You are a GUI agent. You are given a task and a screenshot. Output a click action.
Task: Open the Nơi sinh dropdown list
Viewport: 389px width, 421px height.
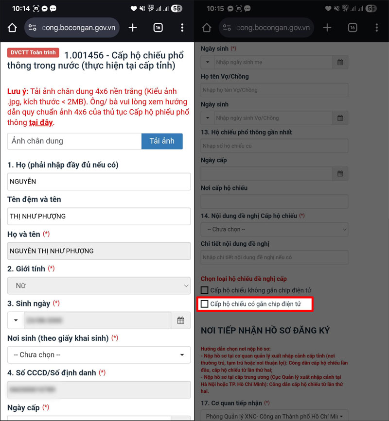click(99, 355)
